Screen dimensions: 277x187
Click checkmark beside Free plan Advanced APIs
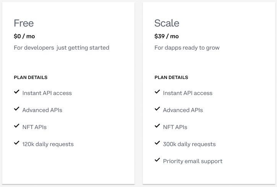tap(16, 109)
